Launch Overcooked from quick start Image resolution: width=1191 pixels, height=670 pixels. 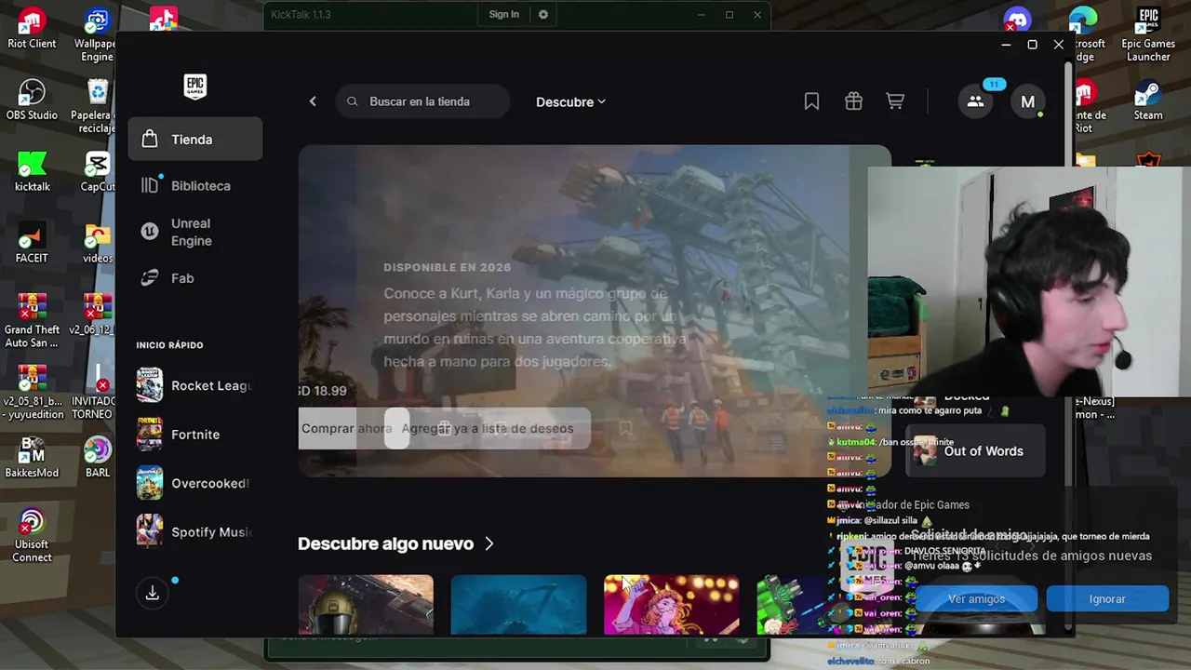coord(195,483)
